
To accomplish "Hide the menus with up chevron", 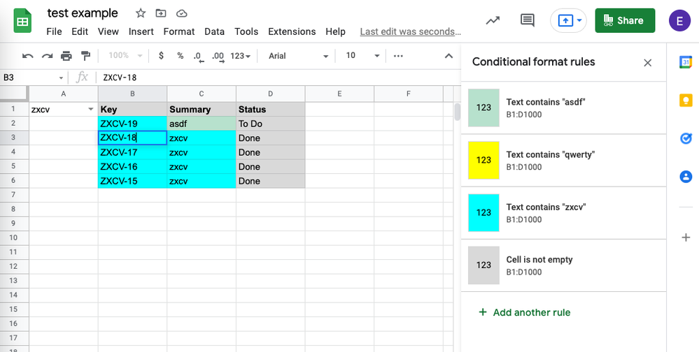I will [449, 56].
